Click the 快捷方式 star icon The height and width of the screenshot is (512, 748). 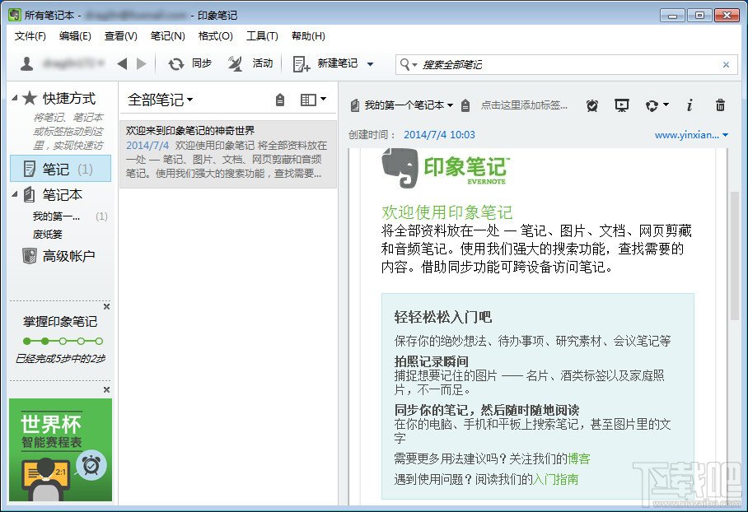coord(30,98)
